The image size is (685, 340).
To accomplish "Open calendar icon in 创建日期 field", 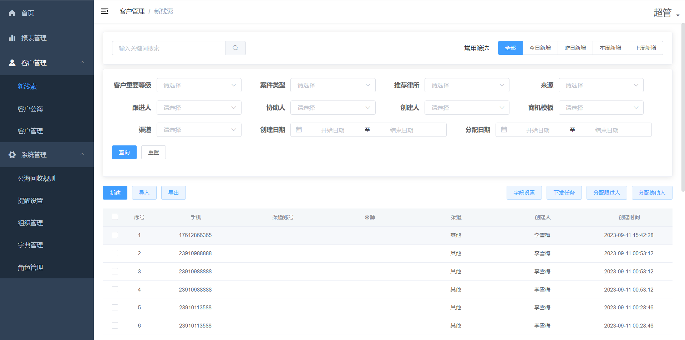I will 299,130.
